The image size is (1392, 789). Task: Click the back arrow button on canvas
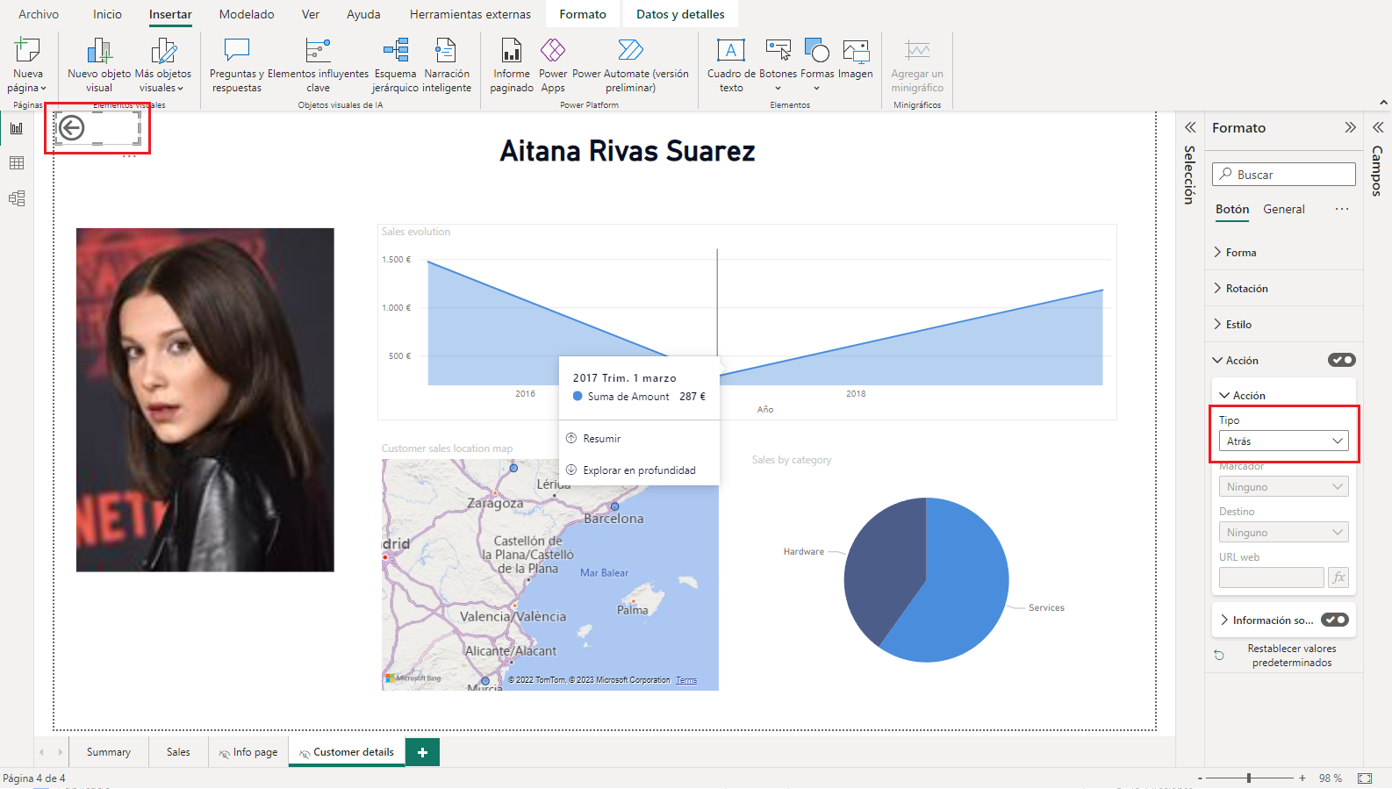coord(72,128)
